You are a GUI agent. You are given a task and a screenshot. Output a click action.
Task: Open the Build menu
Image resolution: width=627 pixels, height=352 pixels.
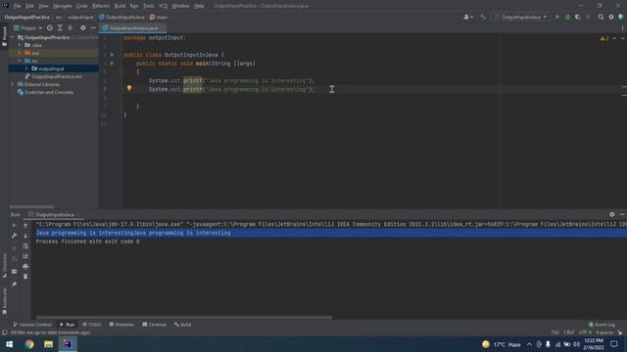click(x=120, y=6)
